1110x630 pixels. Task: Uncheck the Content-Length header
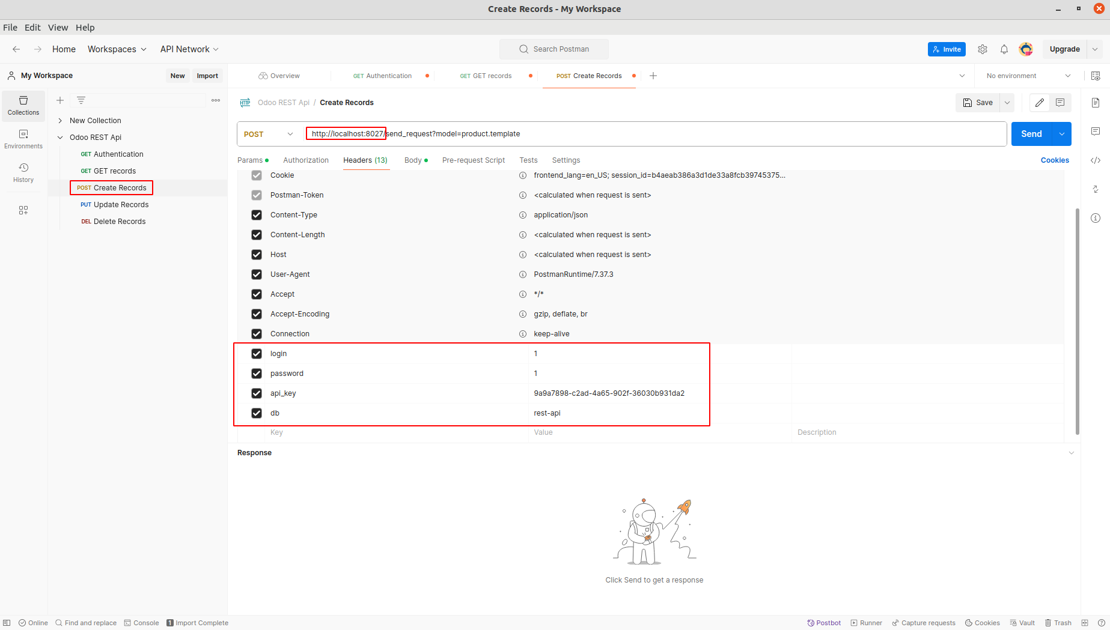coord(257,235)
